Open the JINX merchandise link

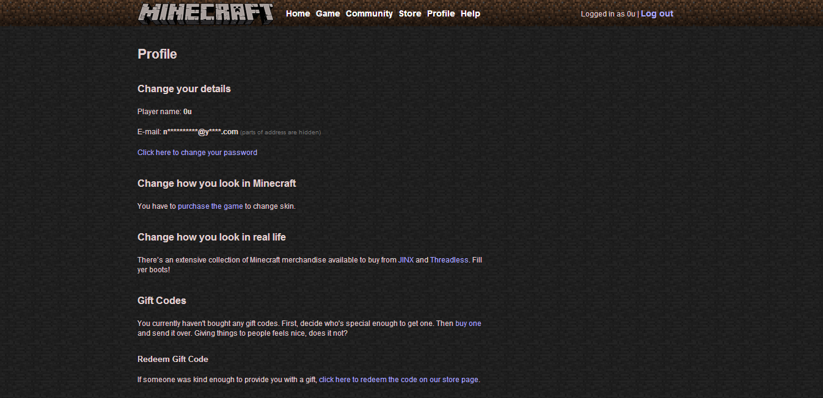tap(406, 260)
